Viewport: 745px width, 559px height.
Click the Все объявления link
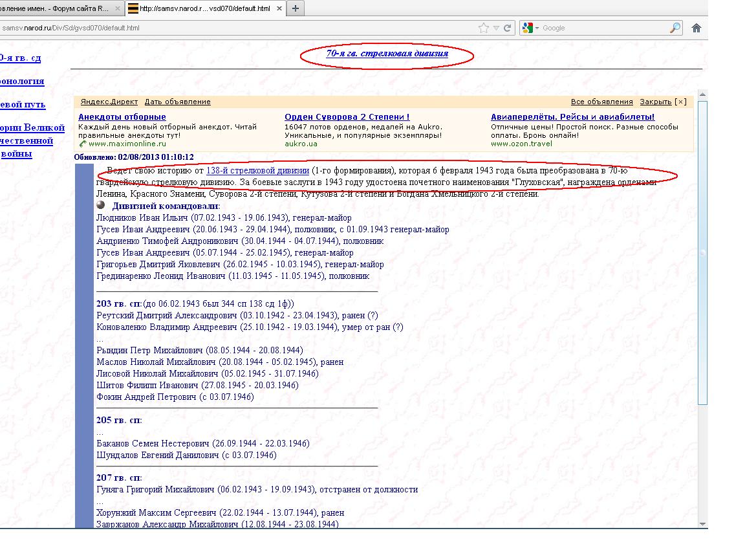601,102
